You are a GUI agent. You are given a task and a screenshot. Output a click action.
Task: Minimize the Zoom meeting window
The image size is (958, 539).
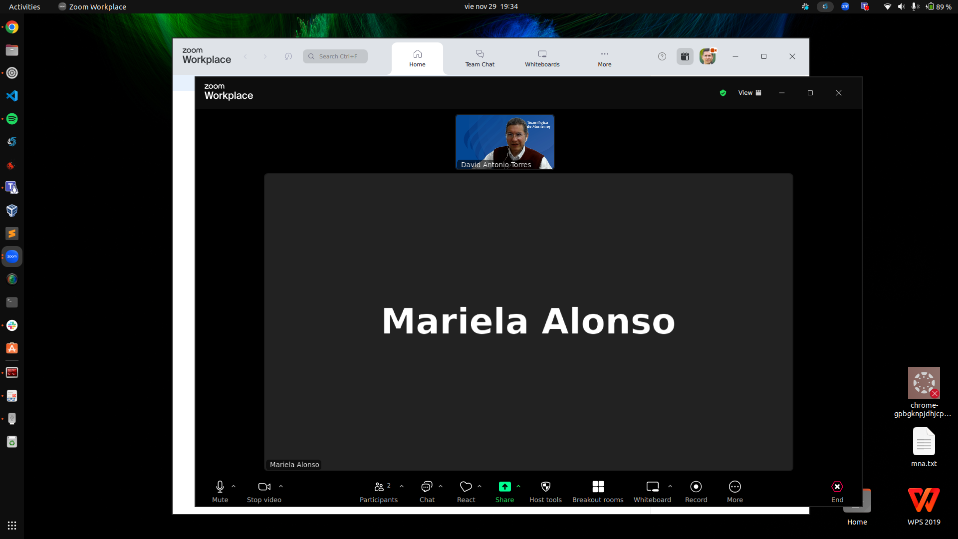point(782,93)
